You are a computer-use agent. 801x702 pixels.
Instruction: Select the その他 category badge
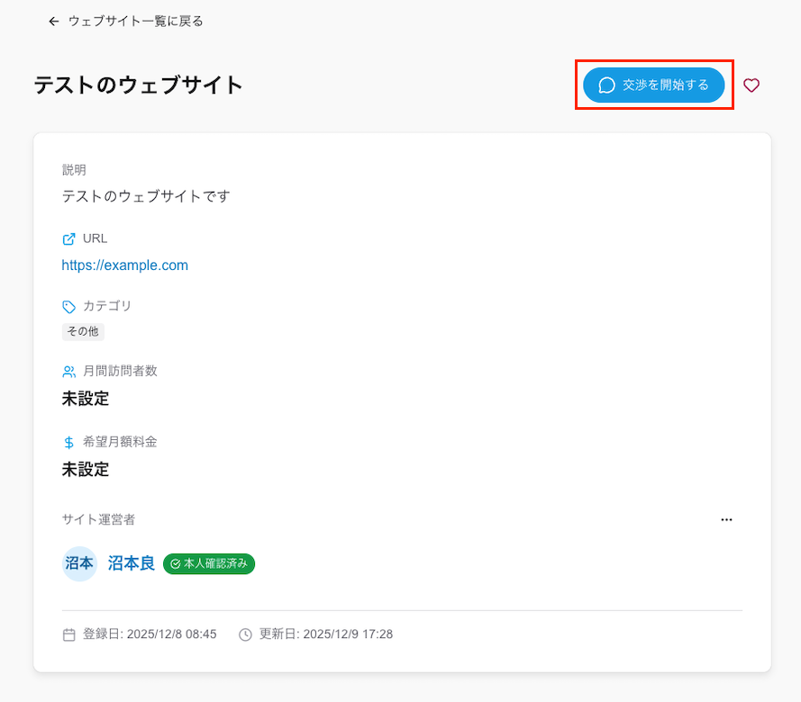tap(83, 331)
